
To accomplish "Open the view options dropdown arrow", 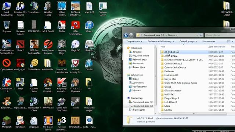I will pyautogui.click(x=232, y=41).
